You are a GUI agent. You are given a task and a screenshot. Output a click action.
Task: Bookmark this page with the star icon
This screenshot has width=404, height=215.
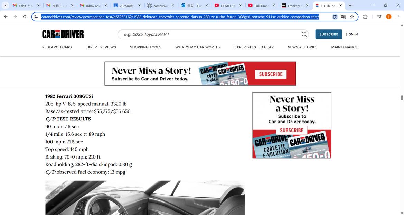[352, 17]
